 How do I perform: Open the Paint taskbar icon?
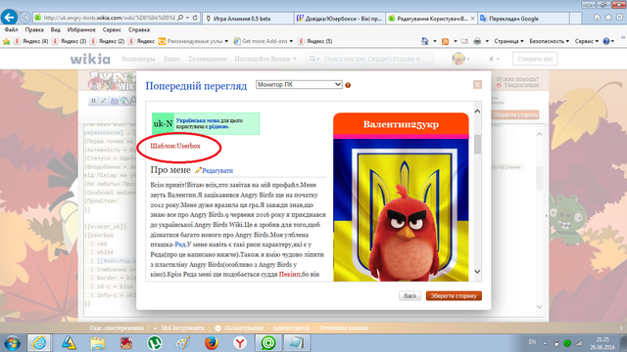pos(183,343)
